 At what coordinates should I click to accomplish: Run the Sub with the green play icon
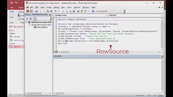point(63,11)
